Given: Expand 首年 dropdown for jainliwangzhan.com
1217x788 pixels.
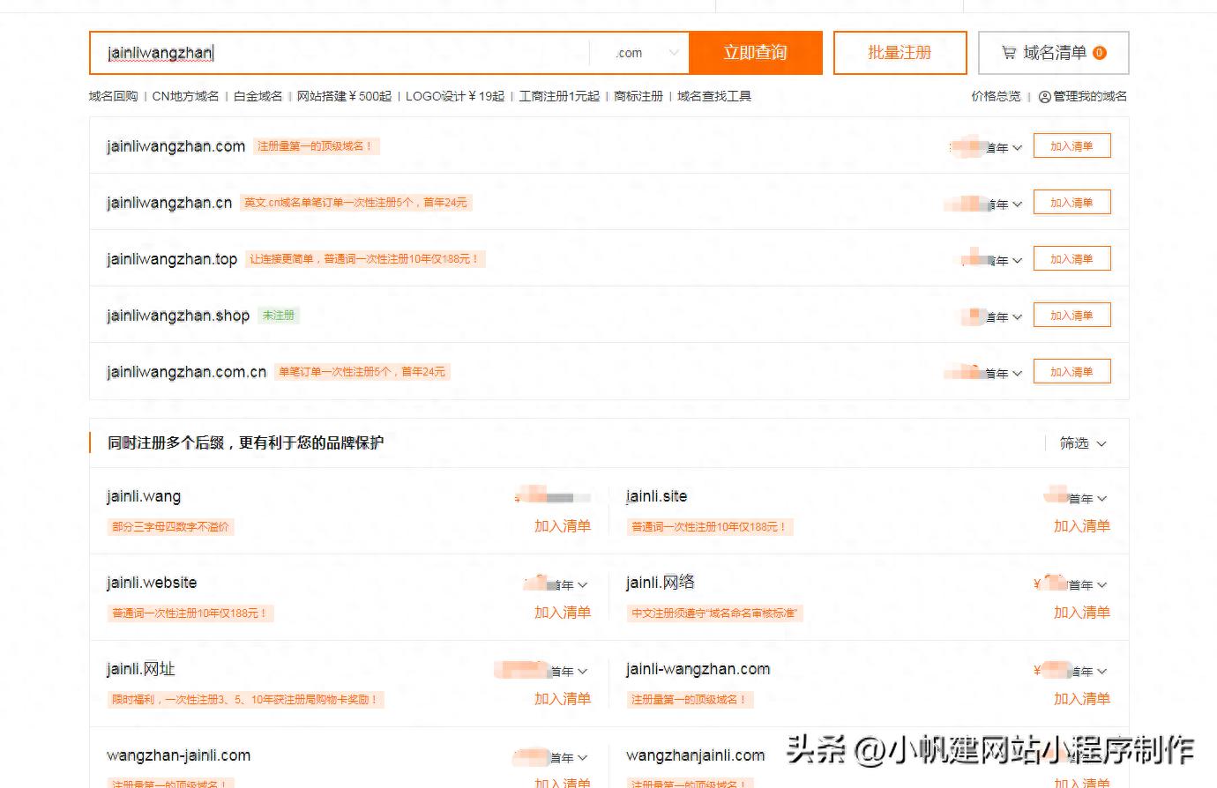Looking at the screenshot, I should pyautogui.click(x=1004, y=148).
